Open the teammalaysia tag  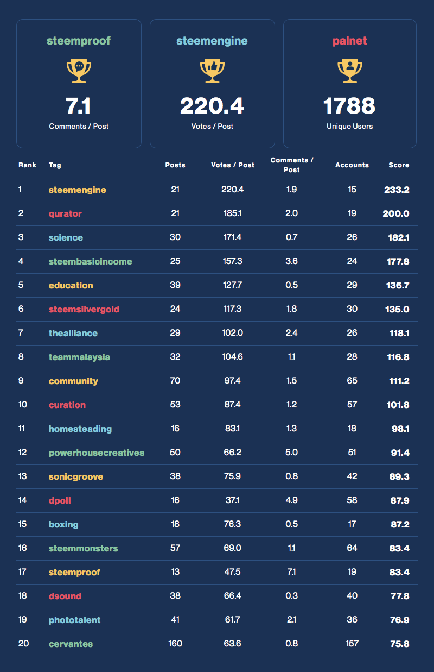coord(79,357)
